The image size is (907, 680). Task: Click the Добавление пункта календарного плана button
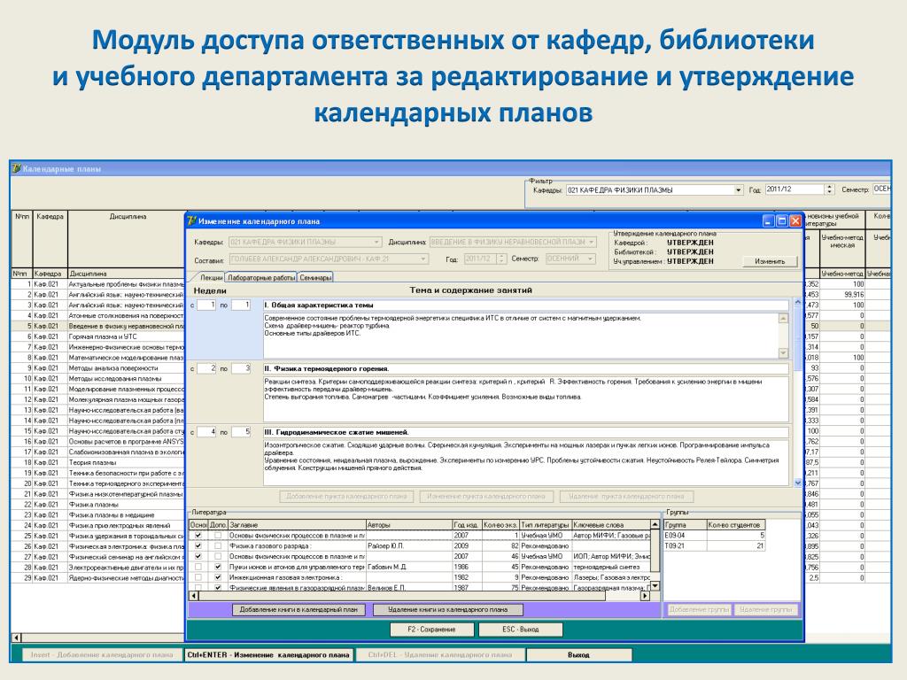pos(347,497)
